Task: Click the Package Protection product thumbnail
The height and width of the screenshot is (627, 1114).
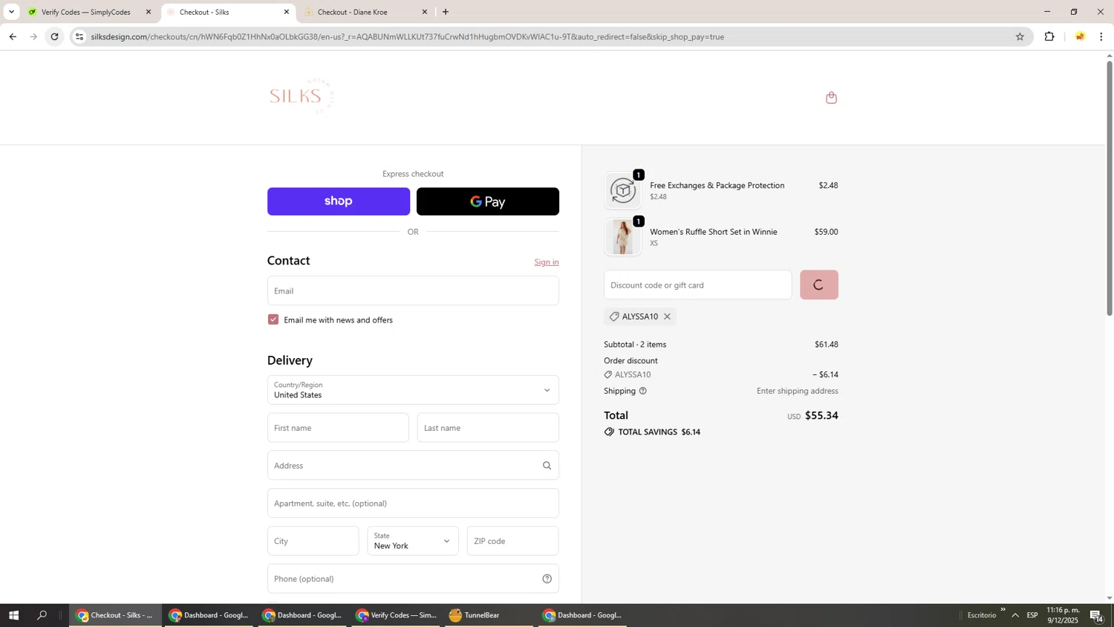Action: click(623, 191)
